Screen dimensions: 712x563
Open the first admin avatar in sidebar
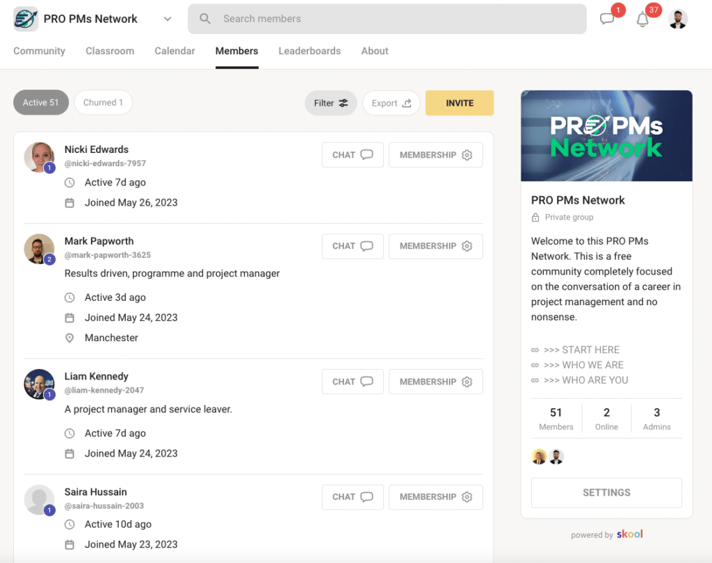[539, 456]
